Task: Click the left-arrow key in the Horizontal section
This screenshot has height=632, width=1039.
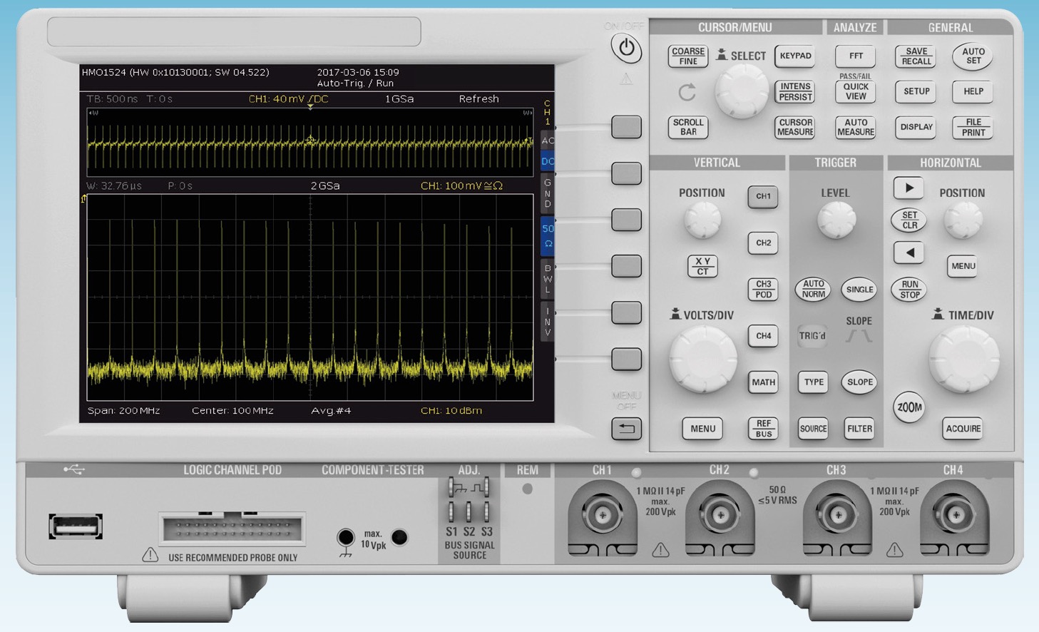Action: click(x=908, y=253)
